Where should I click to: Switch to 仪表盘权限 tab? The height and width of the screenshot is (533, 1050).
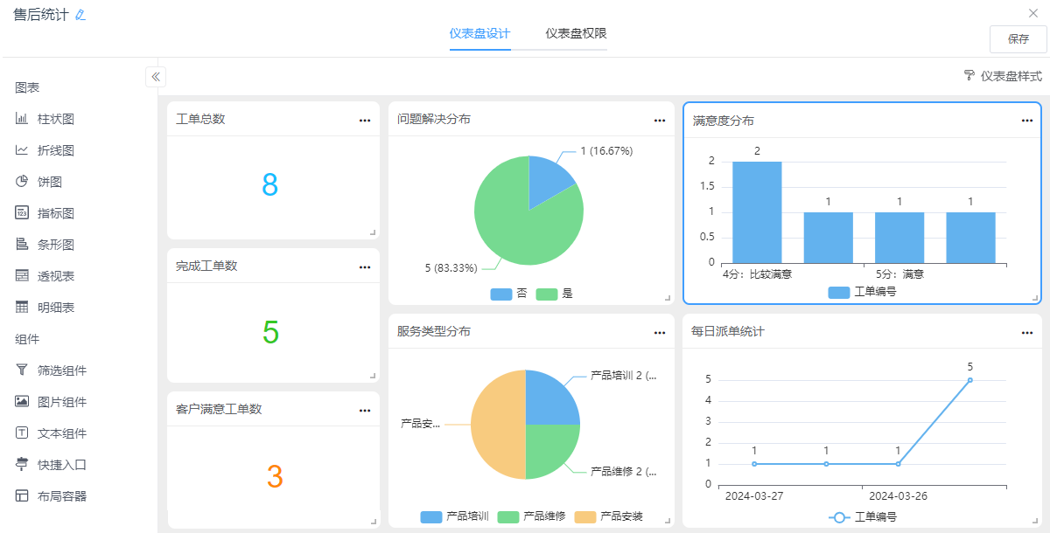coord(576,34)
